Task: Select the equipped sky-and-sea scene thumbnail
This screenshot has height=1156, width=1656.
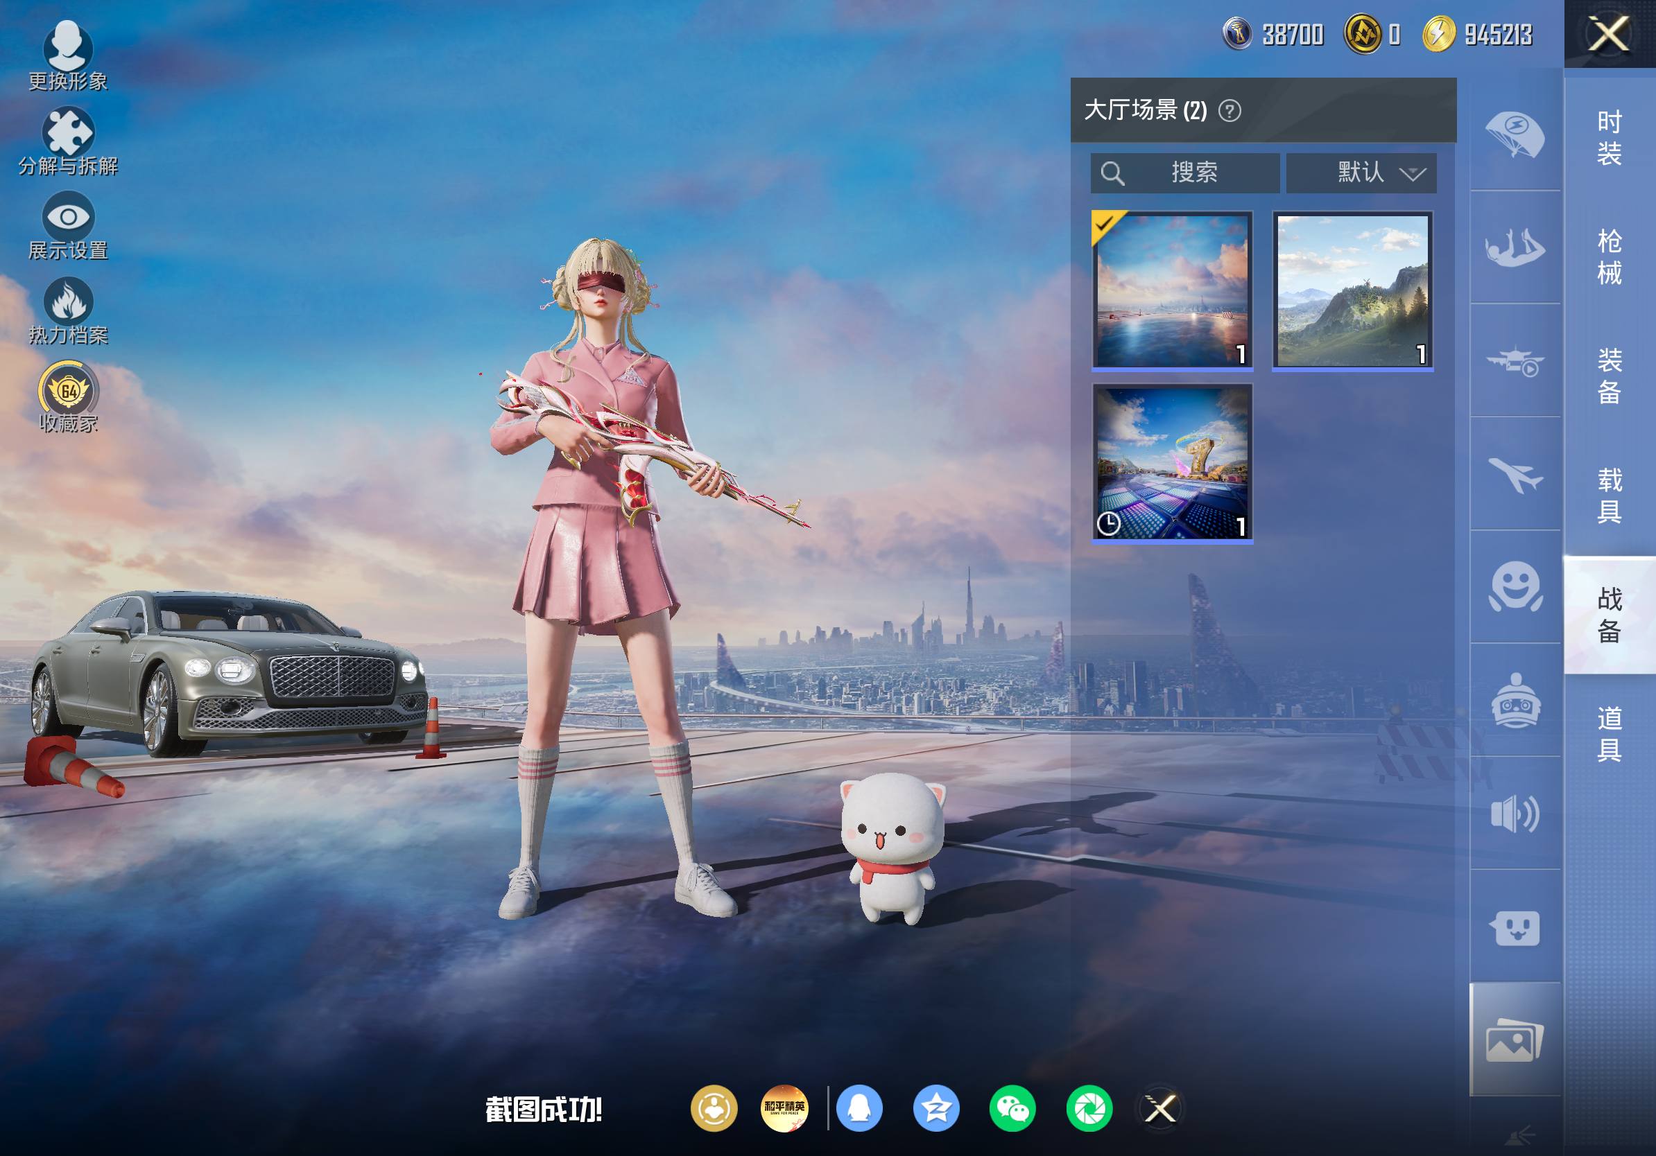Action: [x=1172, y=290]
